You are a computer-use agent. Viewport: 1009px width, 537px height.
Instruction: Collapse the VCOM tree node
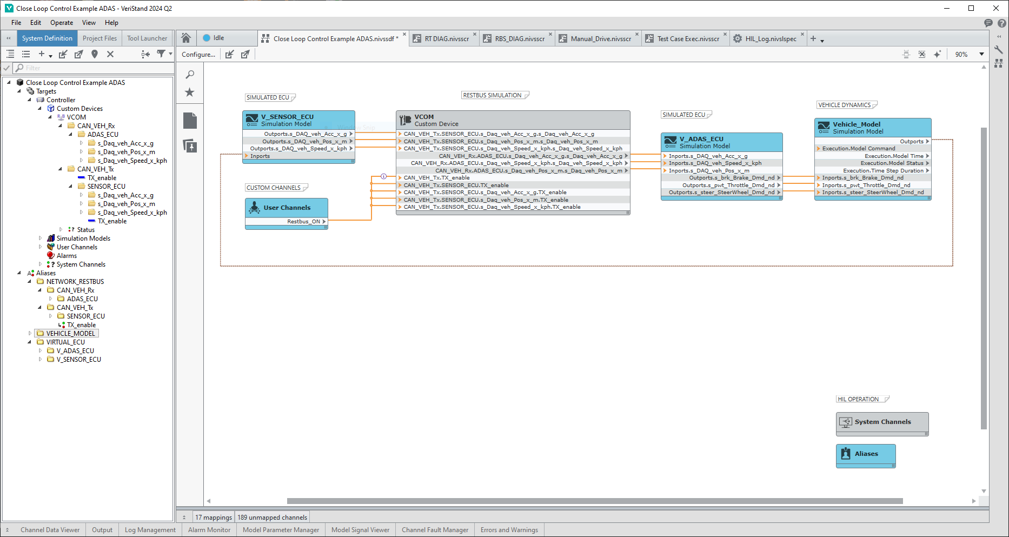[x=50, y=117]
